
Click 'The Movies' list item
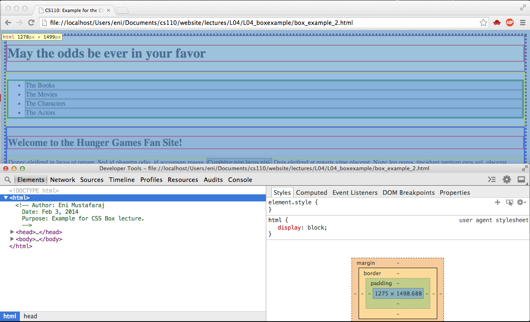[x=41, y=94]
